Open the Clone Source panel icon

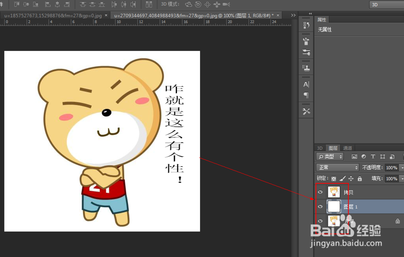pos(306,68)
